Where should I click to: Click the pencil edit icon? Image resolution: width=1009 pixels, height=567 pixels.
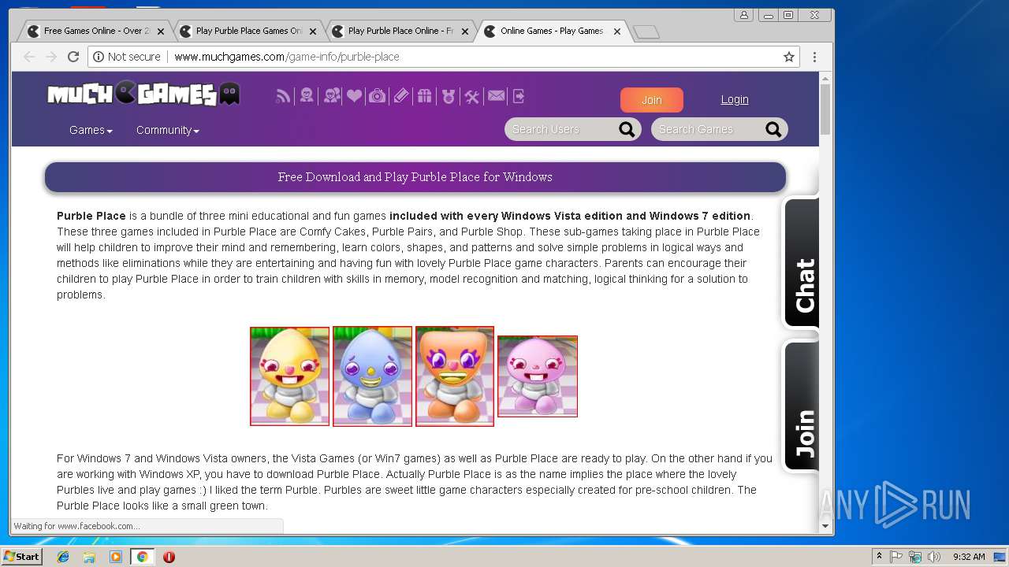tap(401, 96)
